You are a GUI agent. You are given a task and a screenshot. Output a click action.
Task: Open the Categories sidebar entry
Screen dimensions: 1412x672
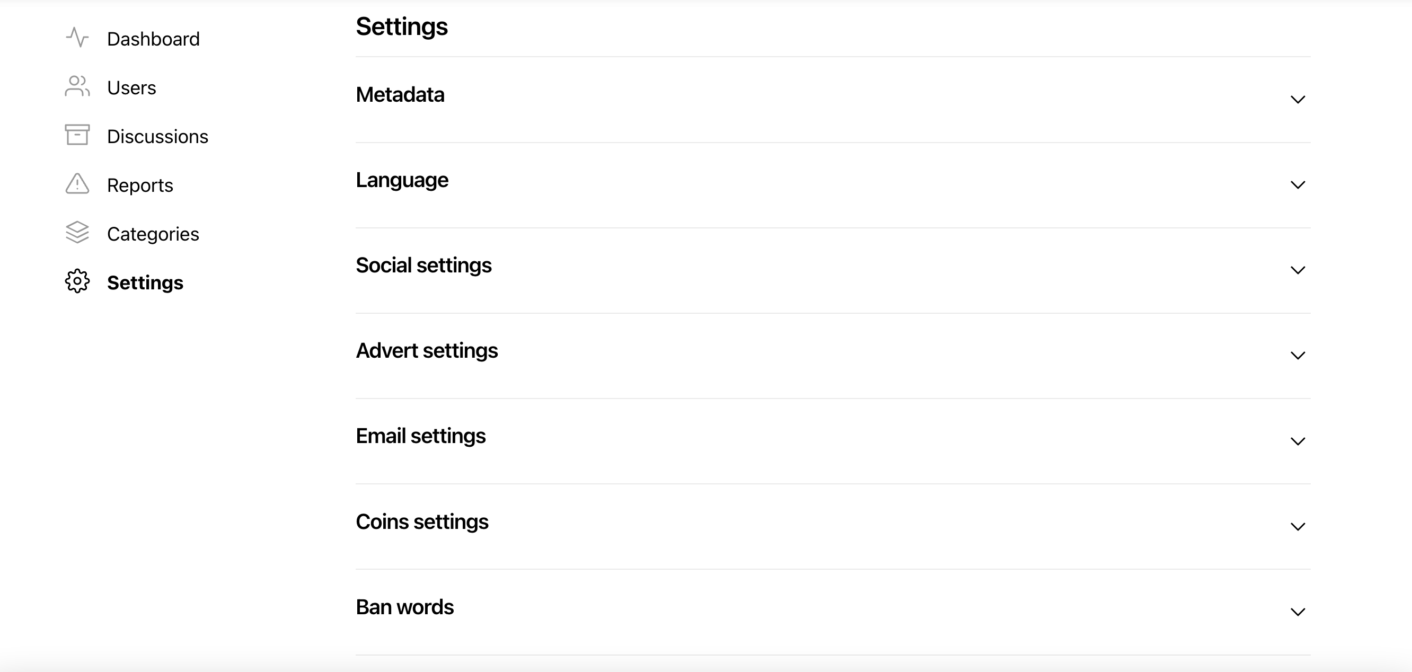coord(153,234)
